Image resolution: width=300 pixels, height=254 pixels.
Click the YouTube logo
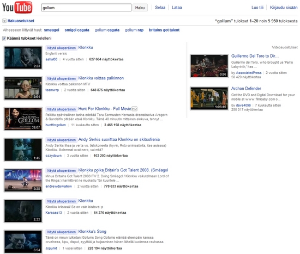tap(17, 8)
